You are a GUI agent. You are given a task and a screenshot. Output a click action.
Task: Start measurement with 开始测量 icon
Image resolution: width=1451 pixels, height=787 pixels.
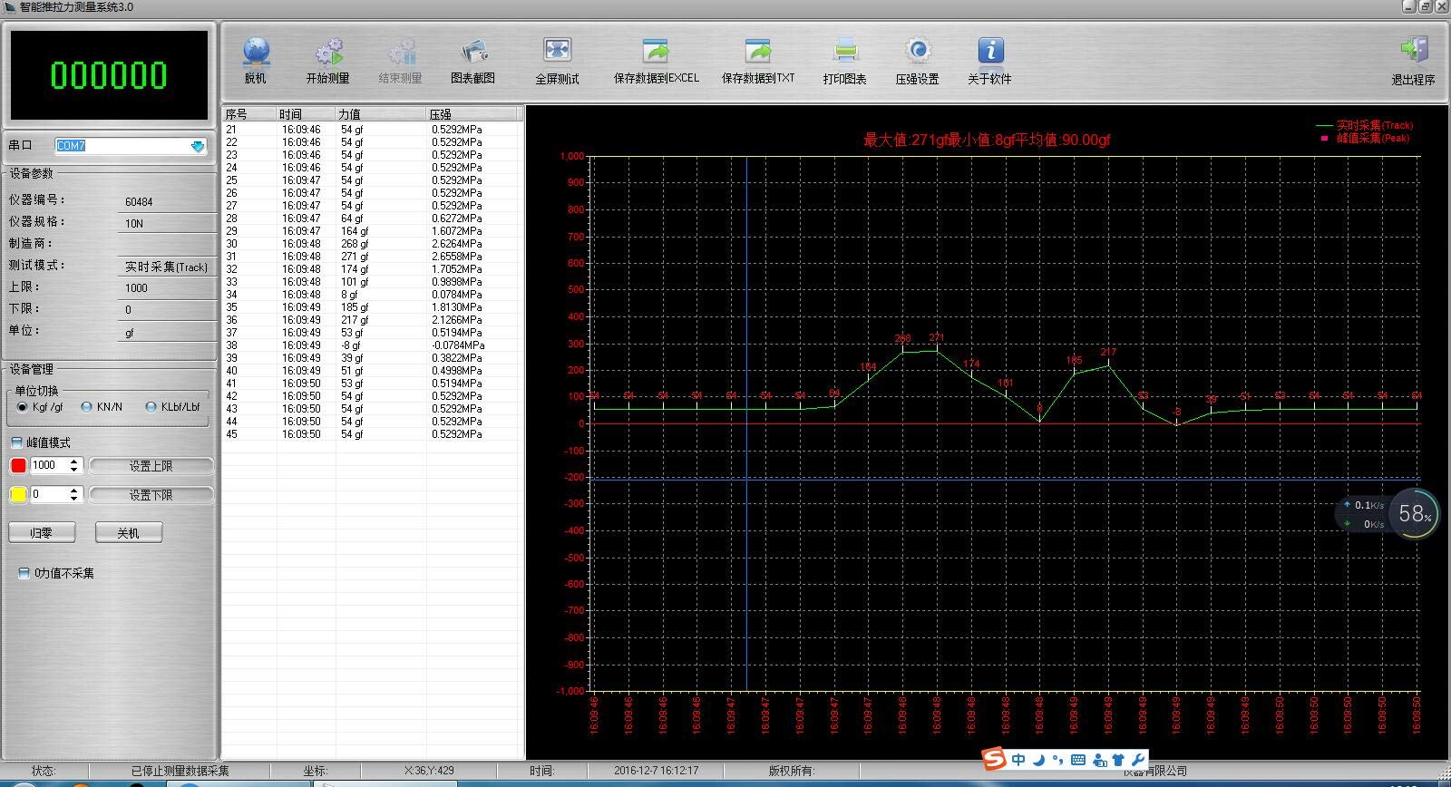327,61
